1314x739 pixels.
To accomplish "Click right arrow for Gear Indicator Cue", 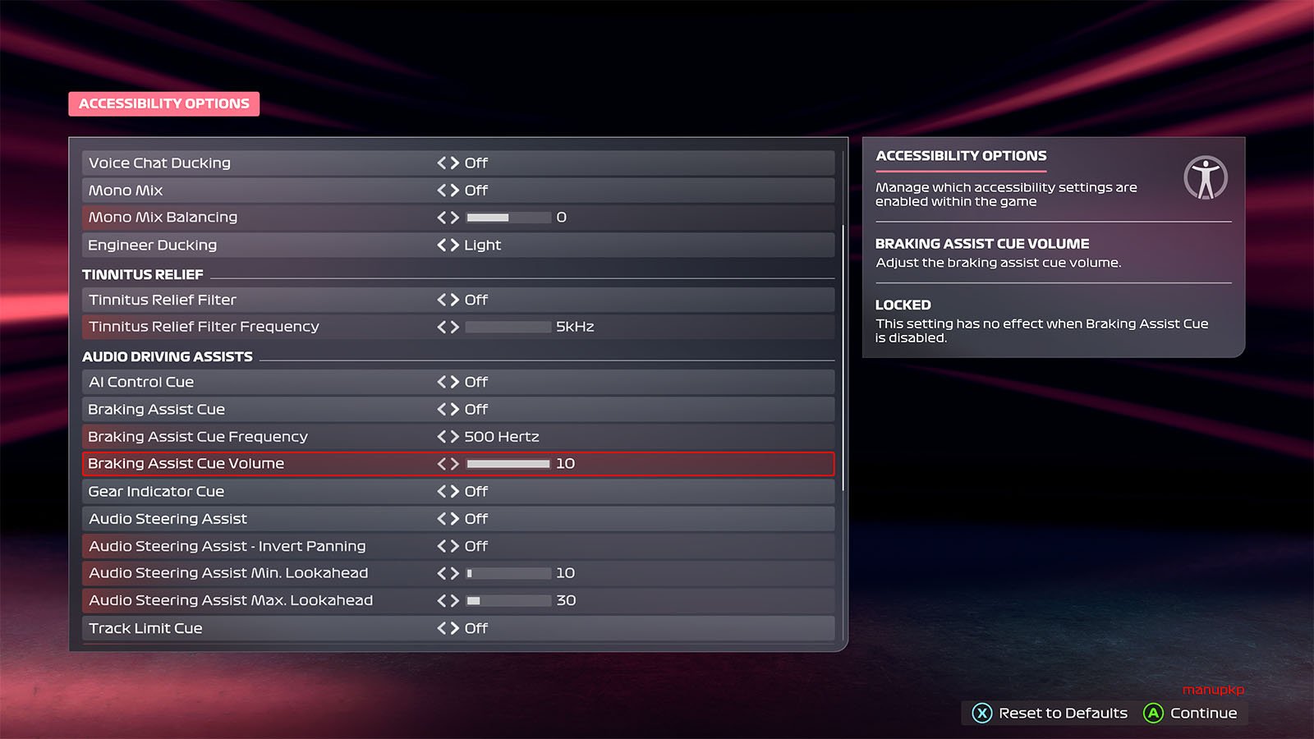I will [454, 491].
